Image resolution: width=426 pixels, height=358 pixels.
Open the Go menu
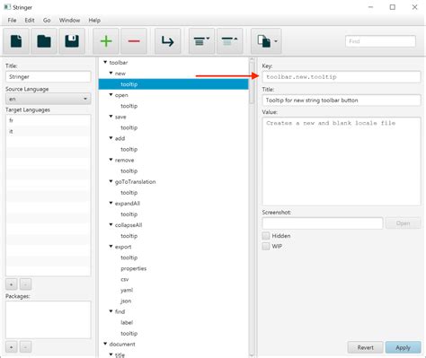[47, 20]
